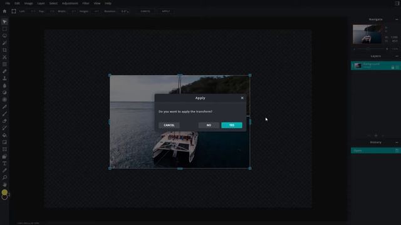401x225 pixels.
Task: Click zoom out minus in Navigate panel
Action: 355,49
